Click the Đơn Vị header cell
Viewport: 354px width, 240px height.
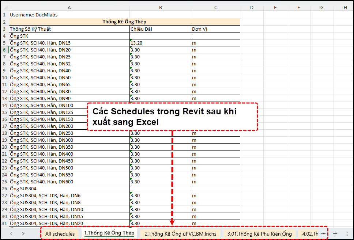[x=216, y=29]
